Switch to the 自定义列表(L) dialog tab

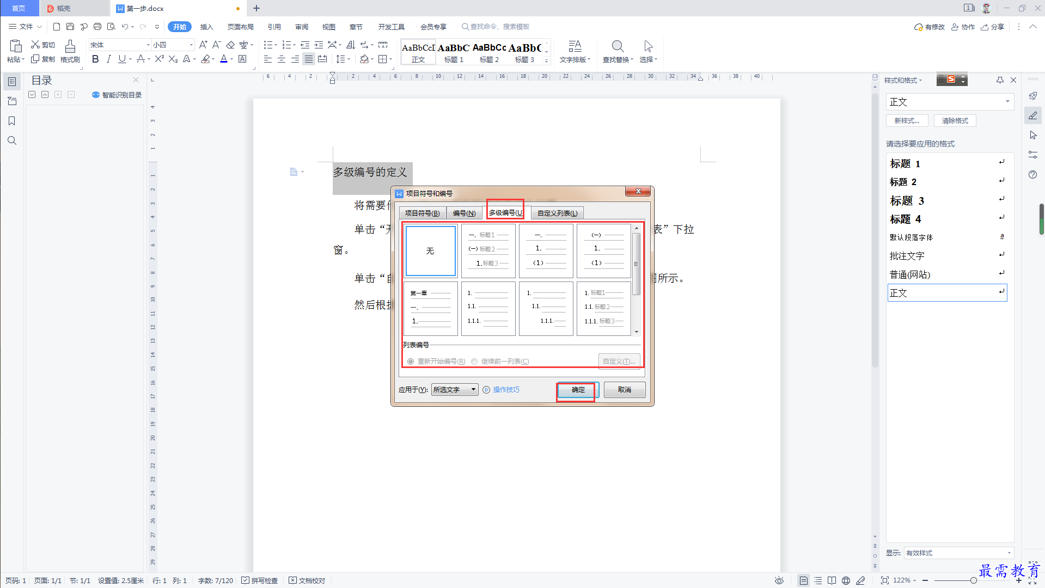557,213
